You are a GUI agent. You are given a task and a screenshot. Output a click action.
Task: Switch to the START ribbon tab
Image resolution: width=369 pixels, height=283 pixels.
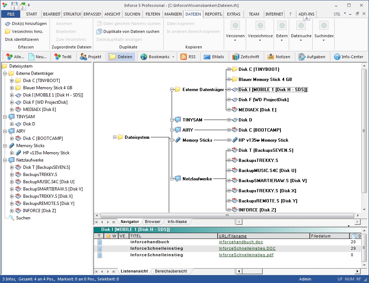[x=31, y=14]
